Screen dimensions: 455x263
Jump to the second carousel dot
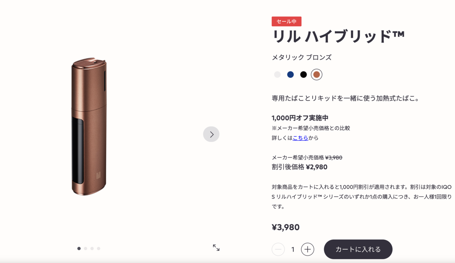point(86,249)
